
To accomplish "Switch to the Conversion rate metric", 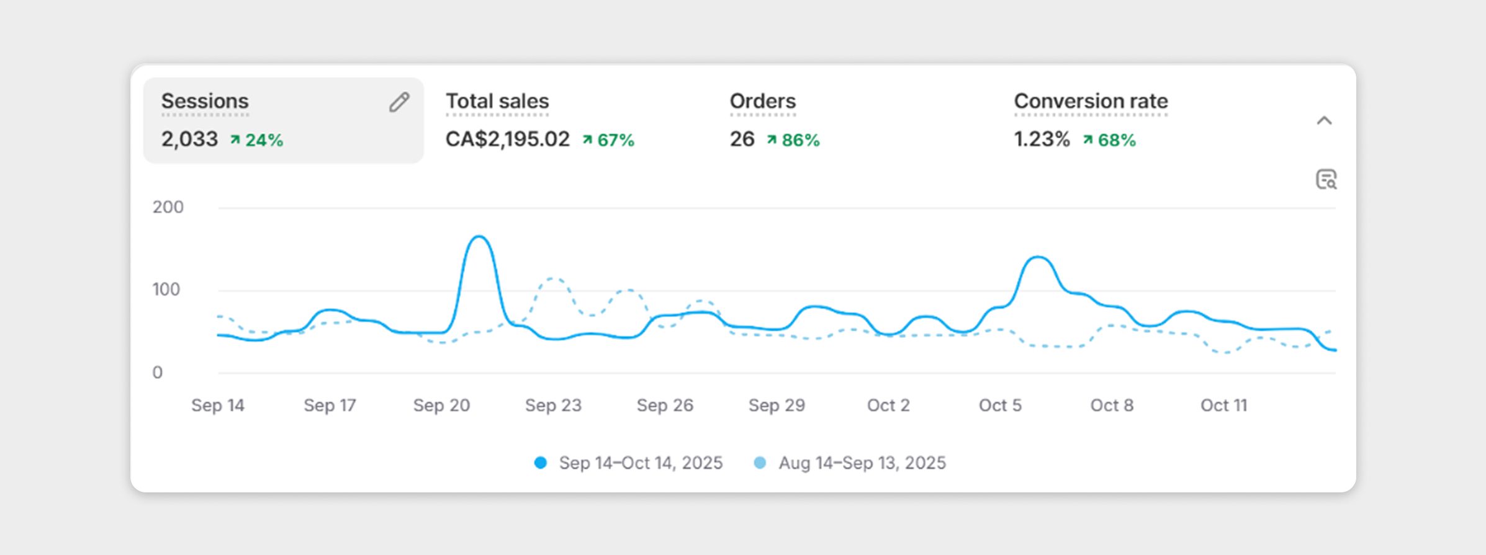I will (1091, 102).
